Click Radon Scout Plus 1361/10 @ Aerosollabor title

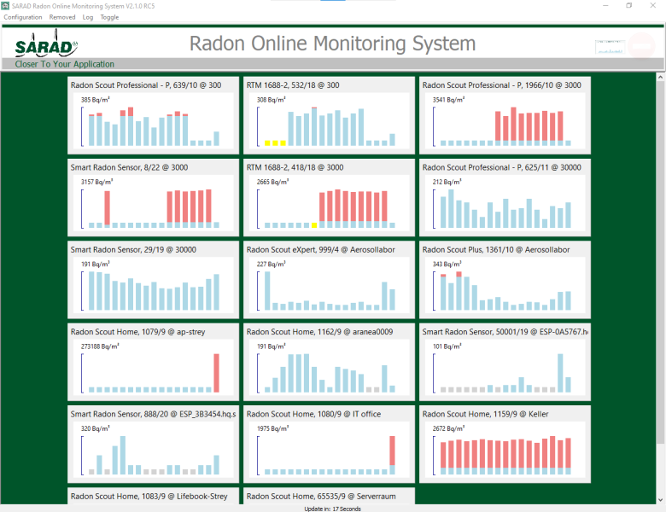pos(495,250)
